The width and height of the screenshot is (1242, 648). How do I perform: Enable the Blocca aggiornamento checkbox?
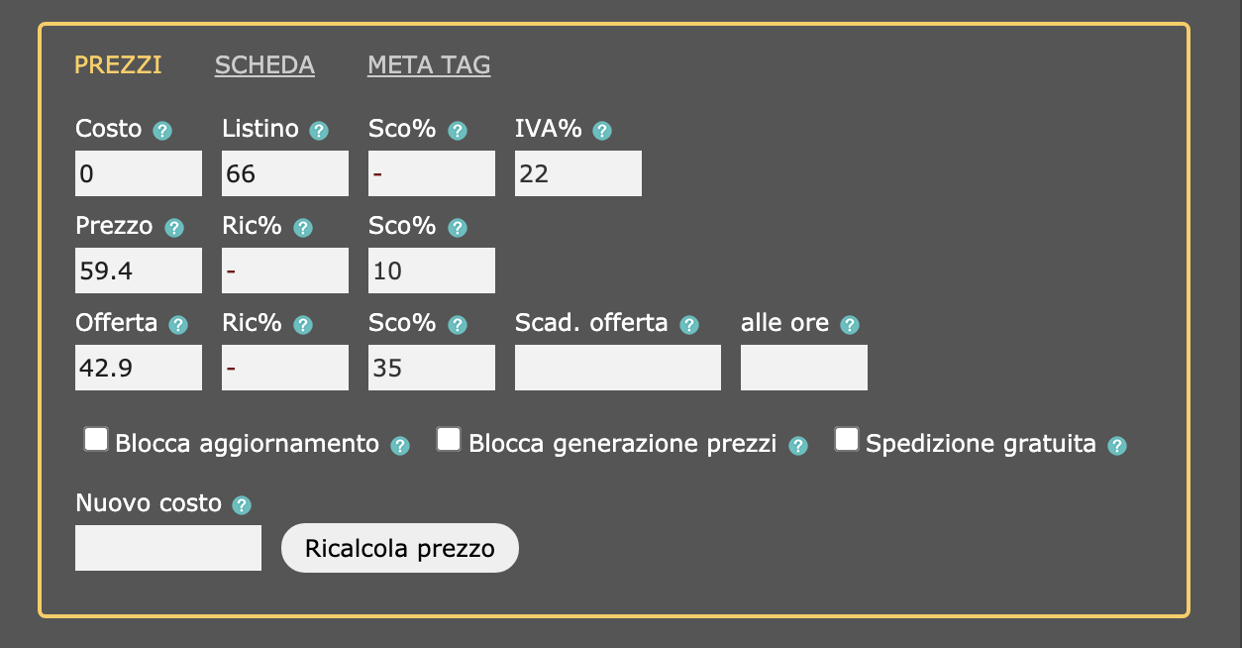click(96, 440)
